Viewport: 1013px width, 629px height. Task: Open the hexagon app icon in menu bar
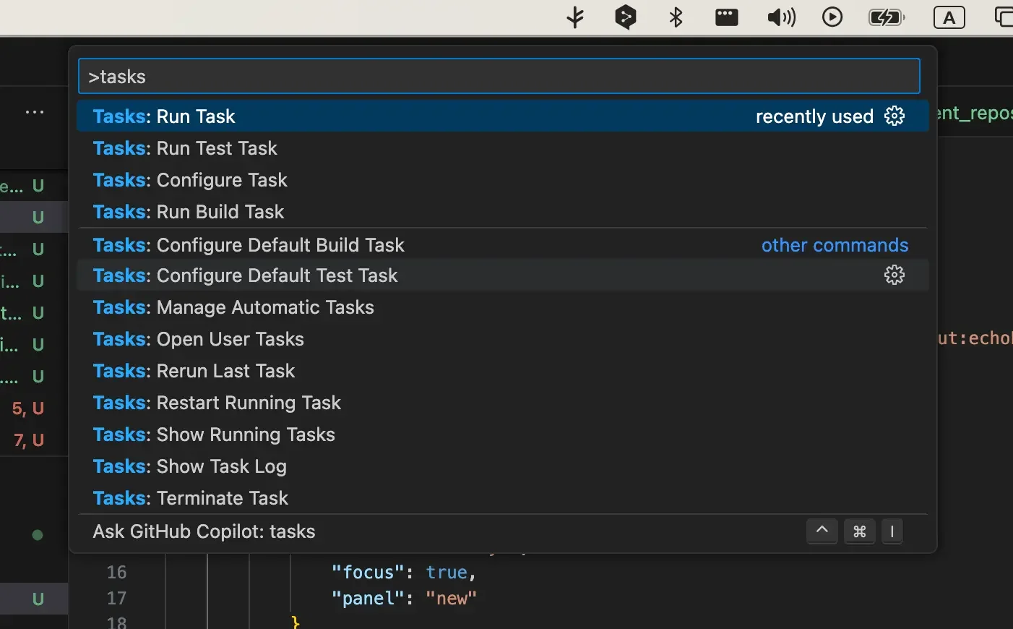626,17
